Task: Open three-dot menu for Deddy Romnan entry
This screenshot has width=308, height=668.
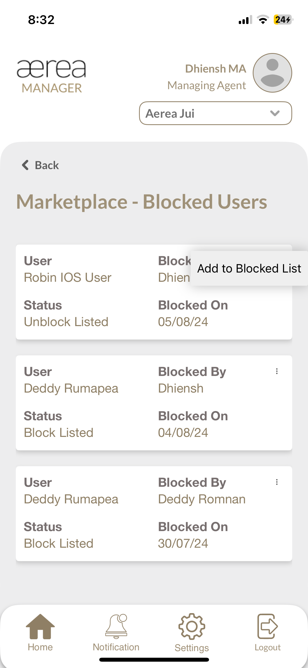Action: (277, 482)
